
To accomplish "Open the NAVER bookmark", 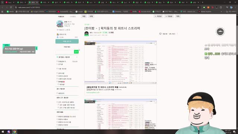I will (10, 12).
